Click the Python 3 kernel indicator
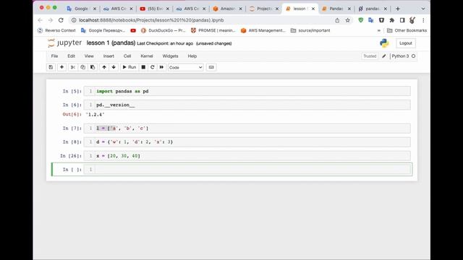 click(404, 56)
